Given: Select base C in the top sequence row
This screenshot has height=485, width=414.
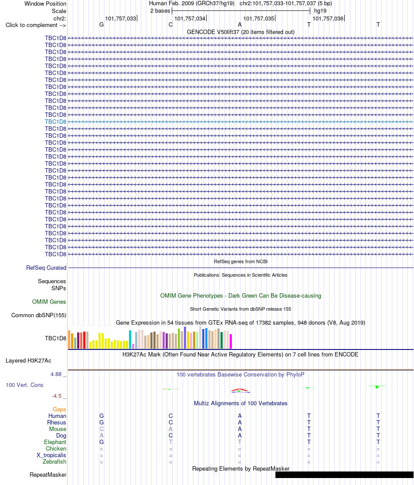Looking at the screenshot, I should point(170,25).
